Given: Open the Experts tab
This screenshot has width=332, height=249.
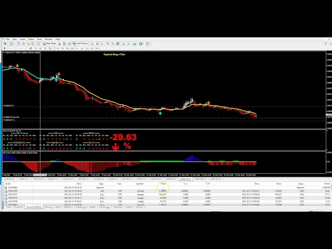Looking at the screenshot, I should click(129, 207).
